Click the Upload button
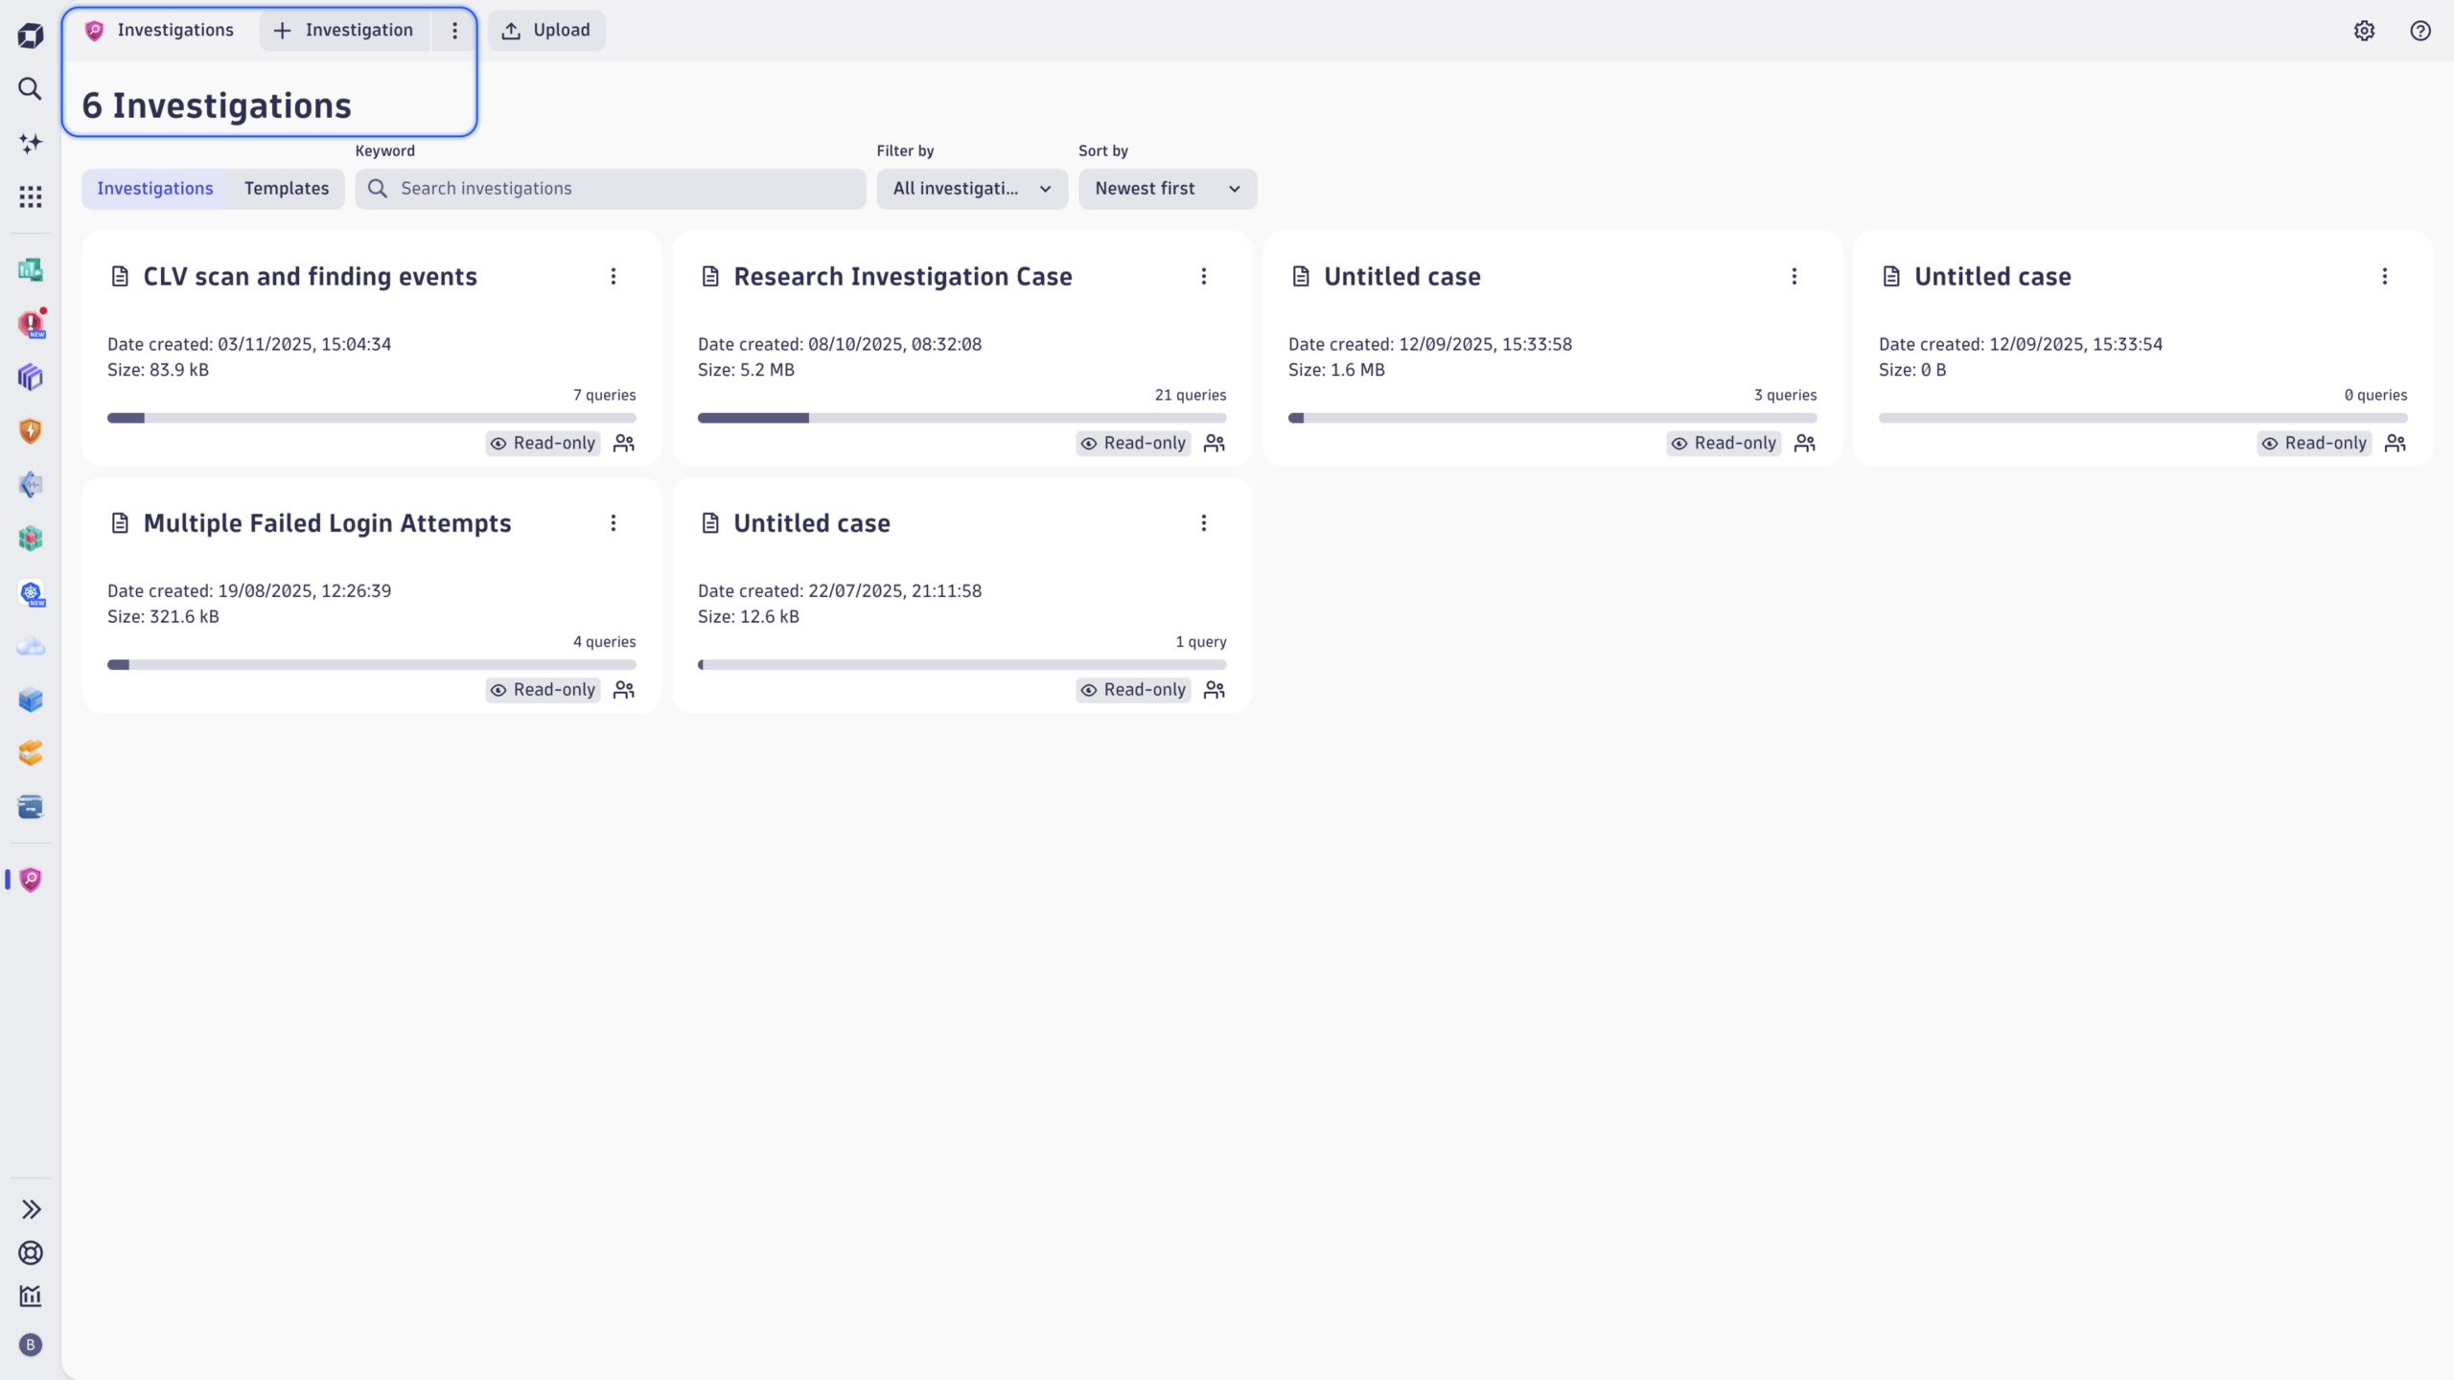Image resolution: width=2454 pixels, height=1380 pixels. (x=546, y=30)
